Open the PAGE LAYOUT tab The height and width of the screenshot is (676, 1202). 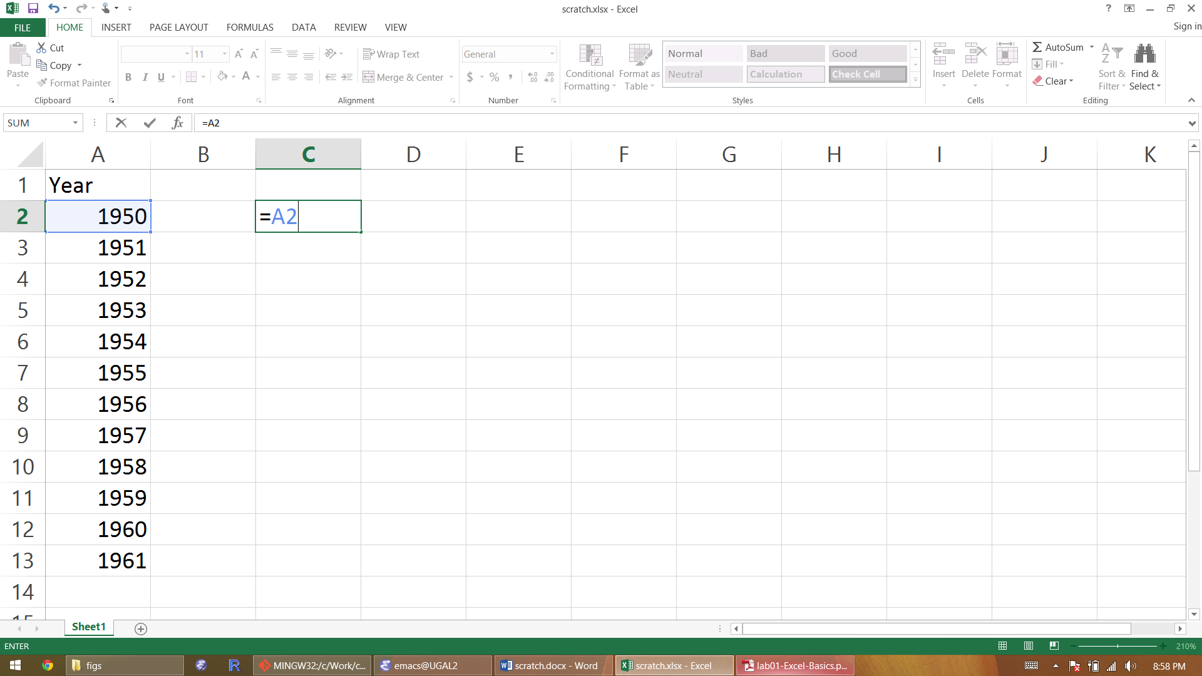178,27
